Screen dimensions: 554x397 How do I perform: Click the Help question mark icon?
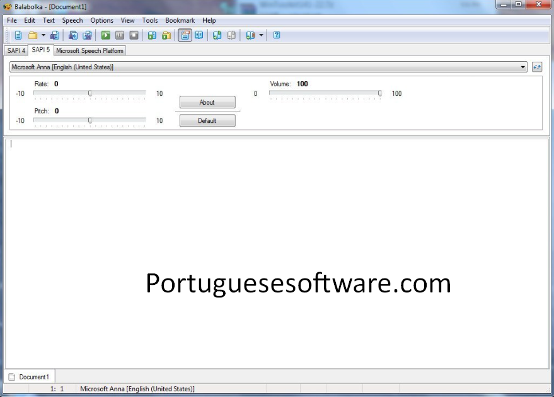277,35
